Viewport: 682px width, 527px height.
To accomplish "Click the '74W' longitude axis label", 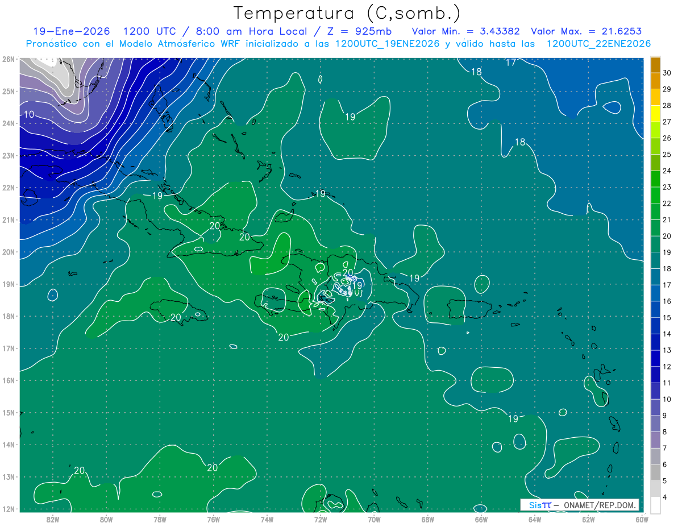I will (x=267, y=519).
